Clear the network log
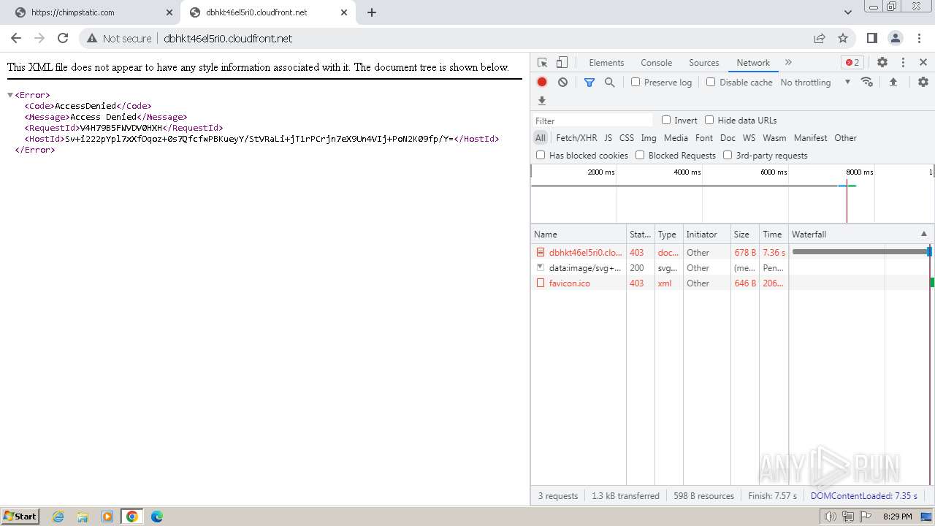 (x=562, y=82)
